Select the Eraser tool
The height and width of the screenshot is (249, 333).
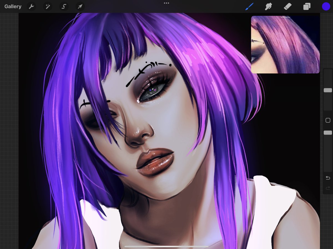tap(288, 6)
